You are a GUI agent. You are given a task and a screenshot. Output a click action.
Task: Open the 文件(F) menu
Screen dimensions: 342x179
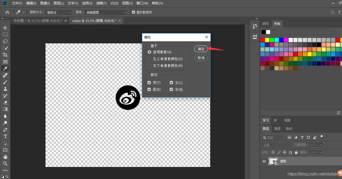[x=17, y=3]
